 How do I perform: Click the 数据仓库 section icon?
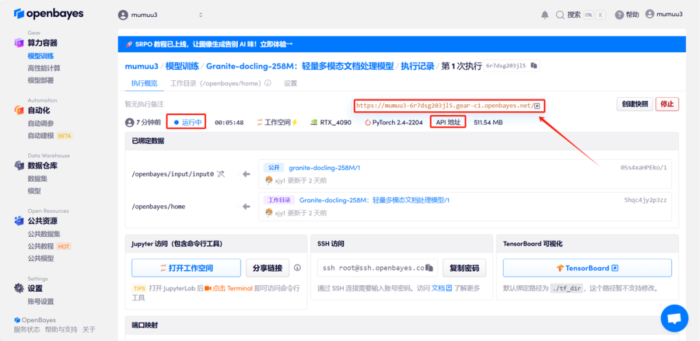19,166
